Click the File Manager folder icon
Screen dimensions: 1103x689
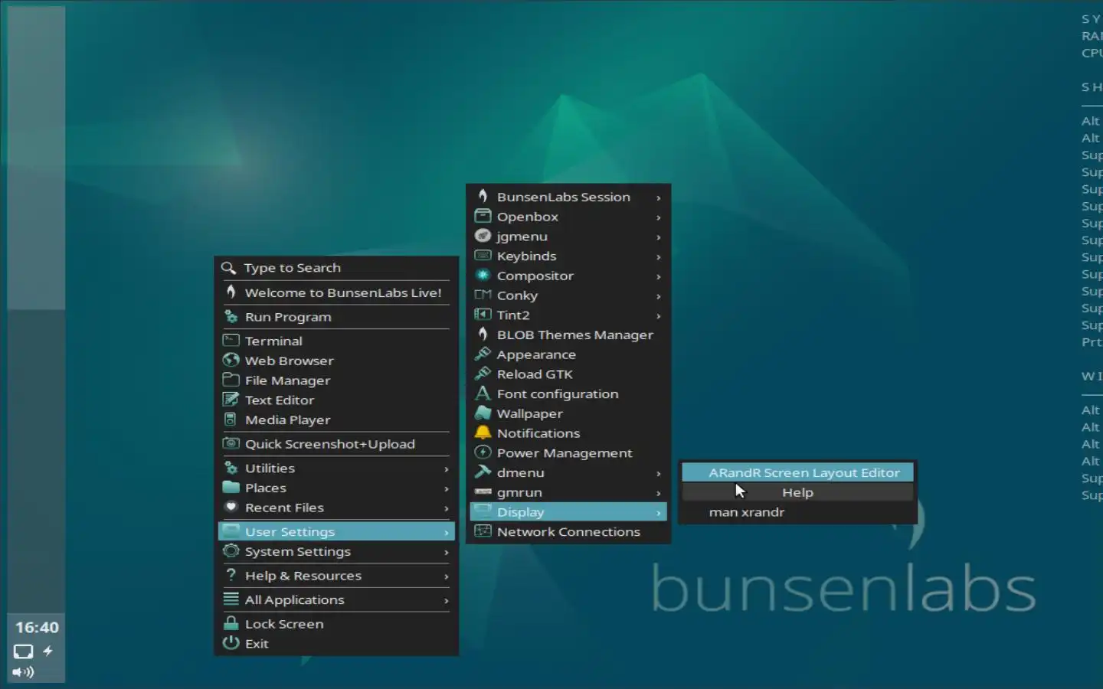click(x=231, y=380)
